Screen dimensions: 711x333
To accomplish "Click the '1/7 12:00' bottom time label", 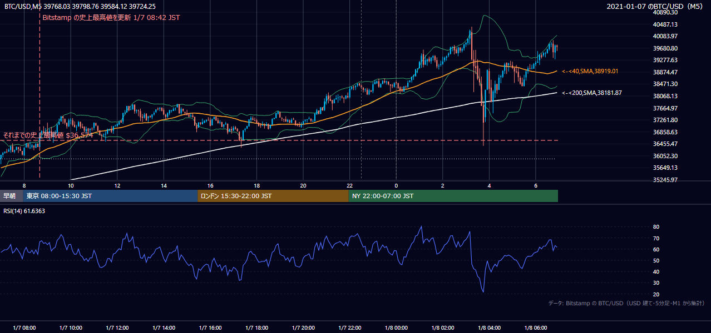I will click(x=117, y=327).
